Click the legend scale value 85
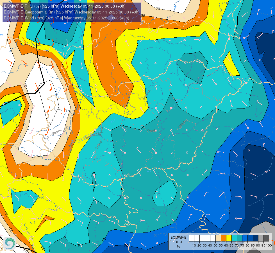Viewport: 275px width, 253px height. pos(253,245)
